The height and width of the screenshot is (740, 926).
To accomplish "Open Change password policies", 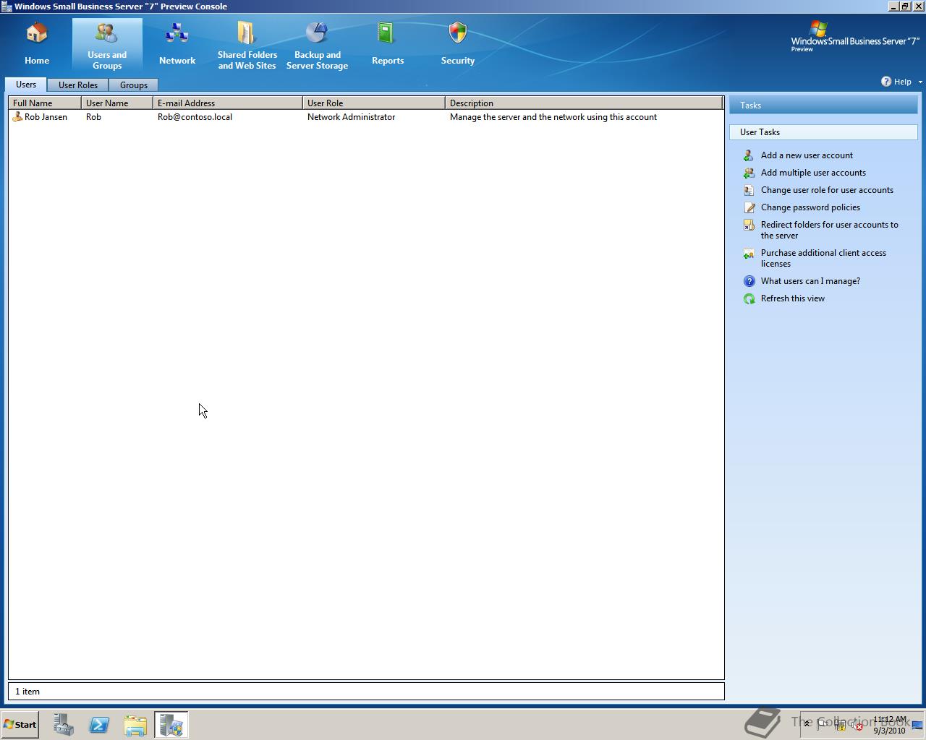I will click(x=810, y=207).
